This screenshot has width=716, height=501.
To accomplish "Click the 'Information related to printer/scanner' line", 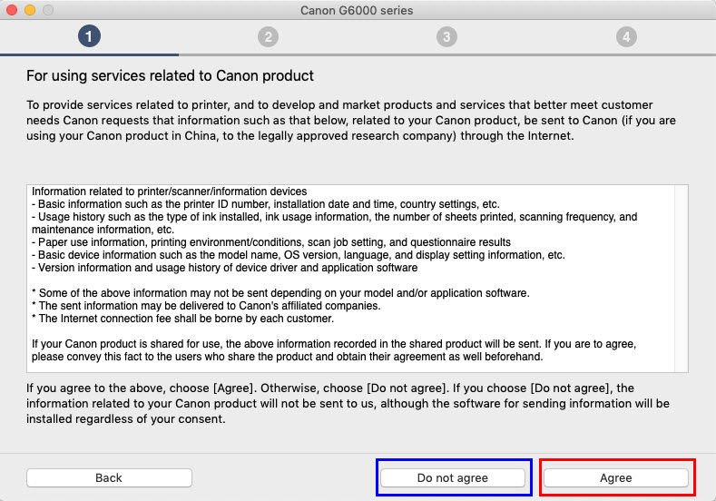I will [x=169, y=192].
